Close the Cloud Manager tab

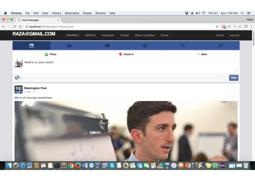pyautogui.click(x=58, y=20)
